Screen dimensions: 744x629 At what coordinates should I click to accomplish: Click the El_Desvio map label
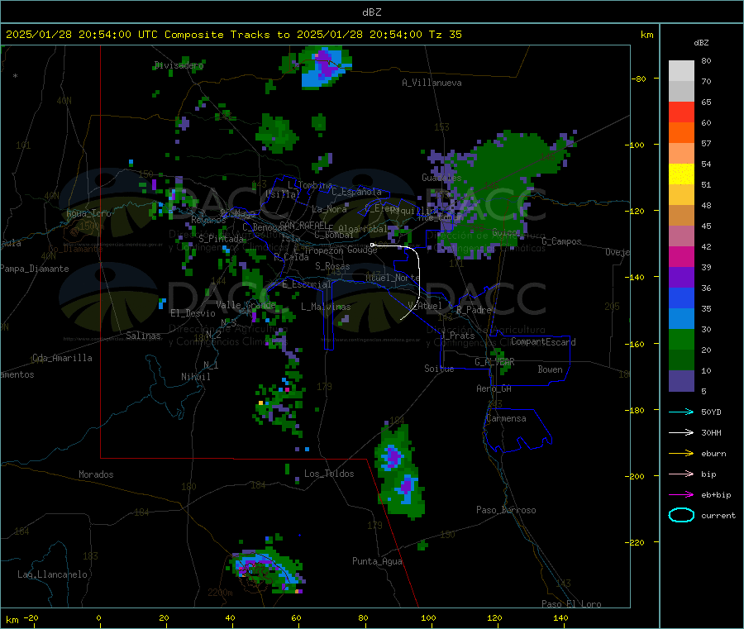[193, 313]
